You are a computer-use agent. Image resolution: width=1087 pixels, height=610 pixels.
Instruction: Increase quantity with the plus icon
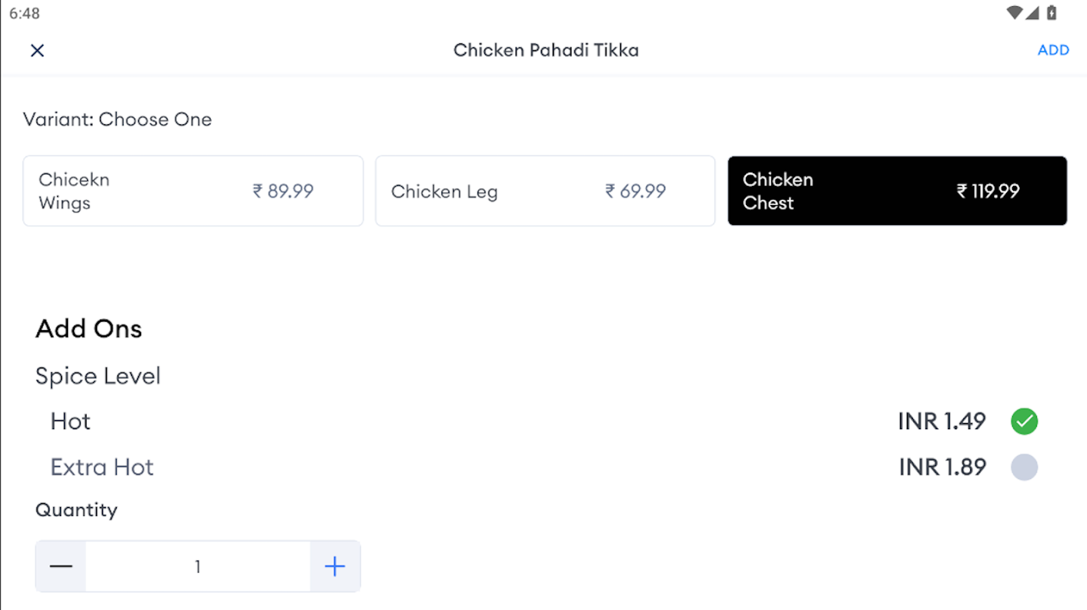(x=335, y=567)
